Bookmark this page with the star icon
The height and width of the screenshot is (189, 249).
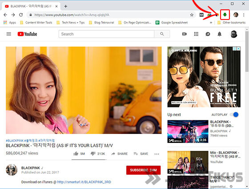click(x=192, y=15)
